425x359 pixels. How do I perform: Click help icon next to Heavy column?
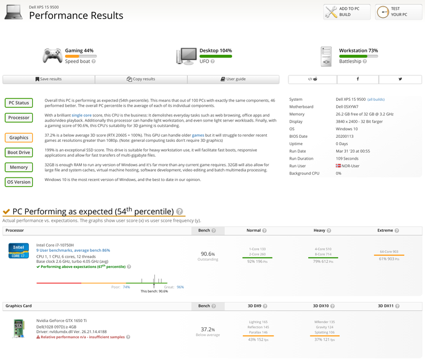pos(329,230)
